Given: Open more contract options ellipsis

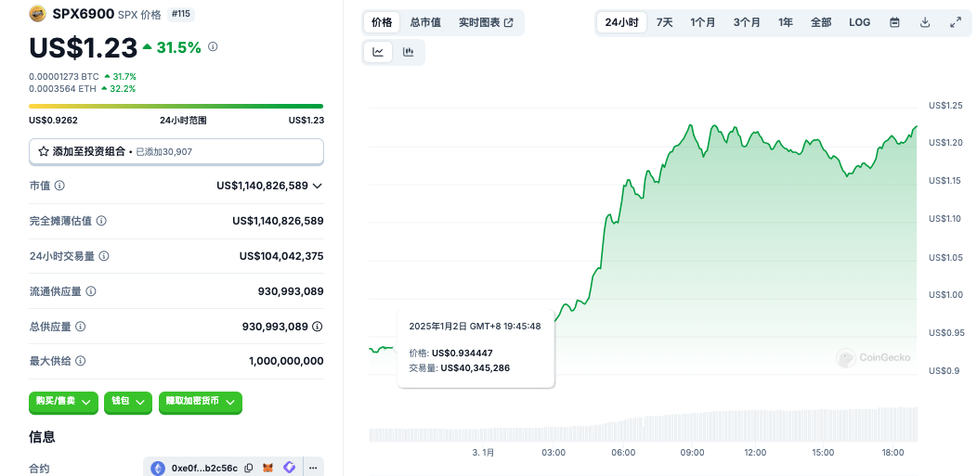Looking at the screenshot, I should pyautogui.click(x=313, y=468).
